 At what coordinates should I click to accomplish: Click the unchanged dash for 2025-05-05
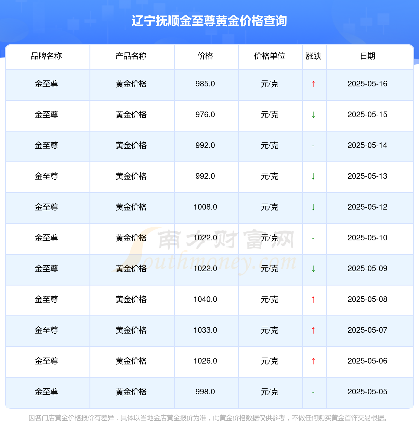(x=313, y=392)
